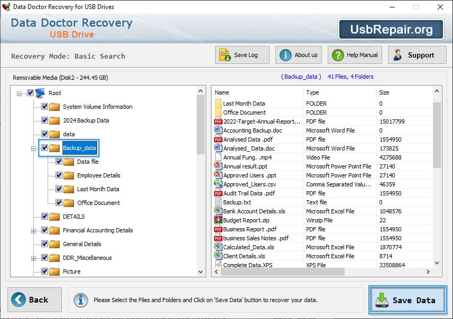Select the business Sales Notes .pdf row

click(x=323, y=238)
